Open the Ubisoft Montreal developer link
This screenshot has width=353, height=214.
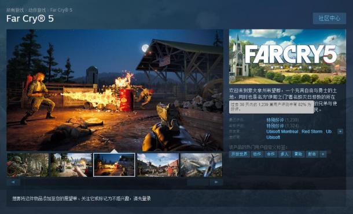[282, 132]
